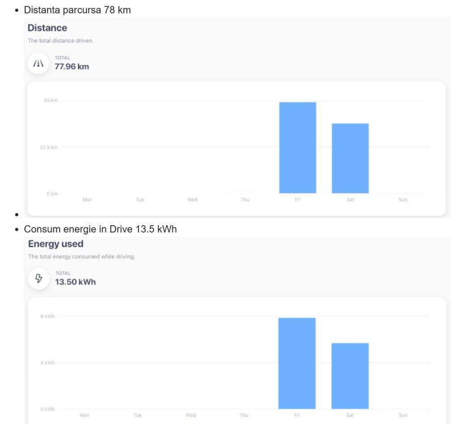This screenshot has height=424, width=459.
Task: Click the 13.50 kWh total value
Action: (x=75, y=282)
